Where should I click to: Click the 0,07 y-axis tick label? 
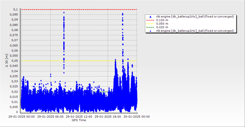tap(15, 40)
